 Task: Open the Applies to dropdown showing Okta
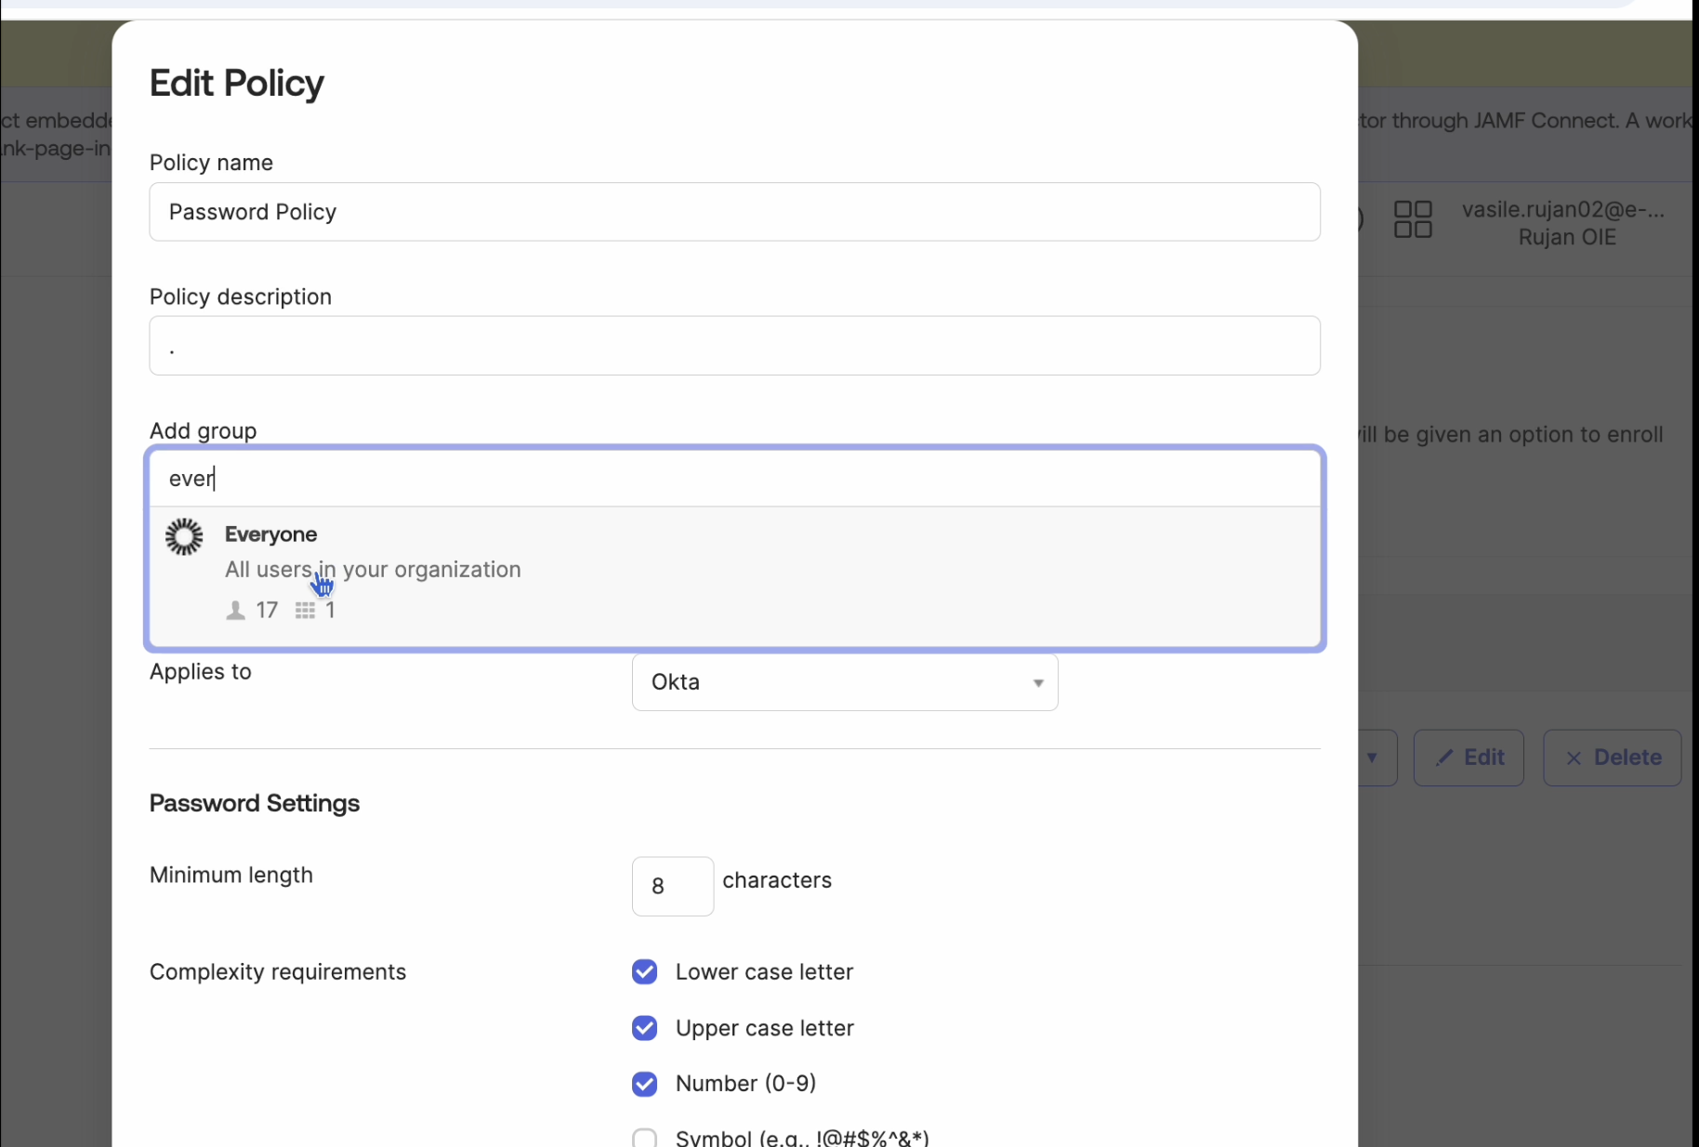[843, 681]
